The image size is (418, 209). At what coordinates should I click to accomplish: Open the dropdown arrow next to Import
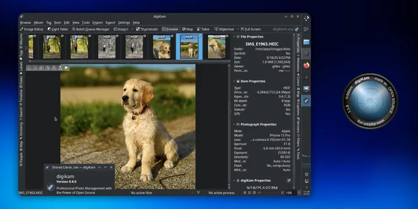[x=132, y=29]
